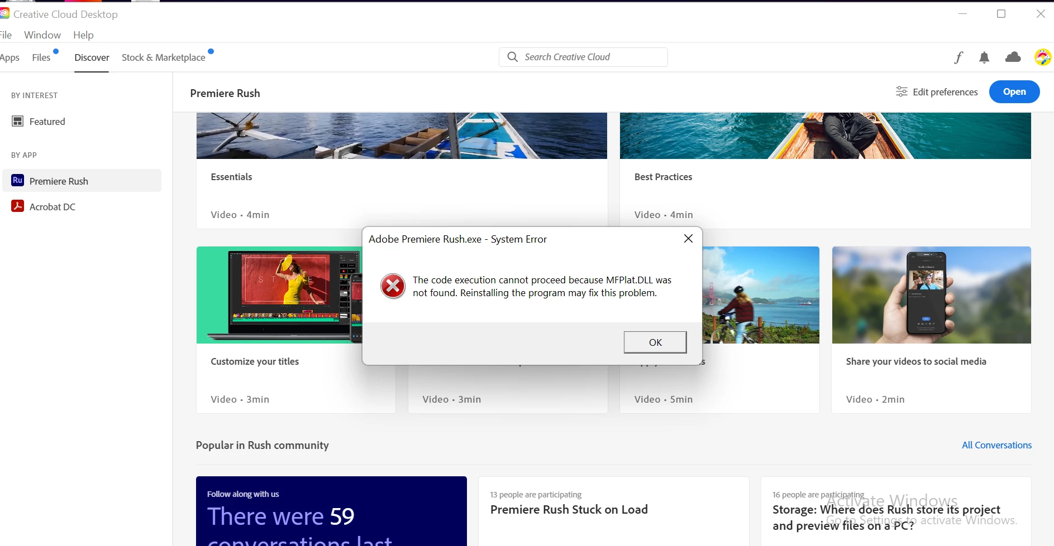Image resolution: width=1054 pixels, height=546 pixels.
Task: Click the Video 5min label
Action: [663, 399]
